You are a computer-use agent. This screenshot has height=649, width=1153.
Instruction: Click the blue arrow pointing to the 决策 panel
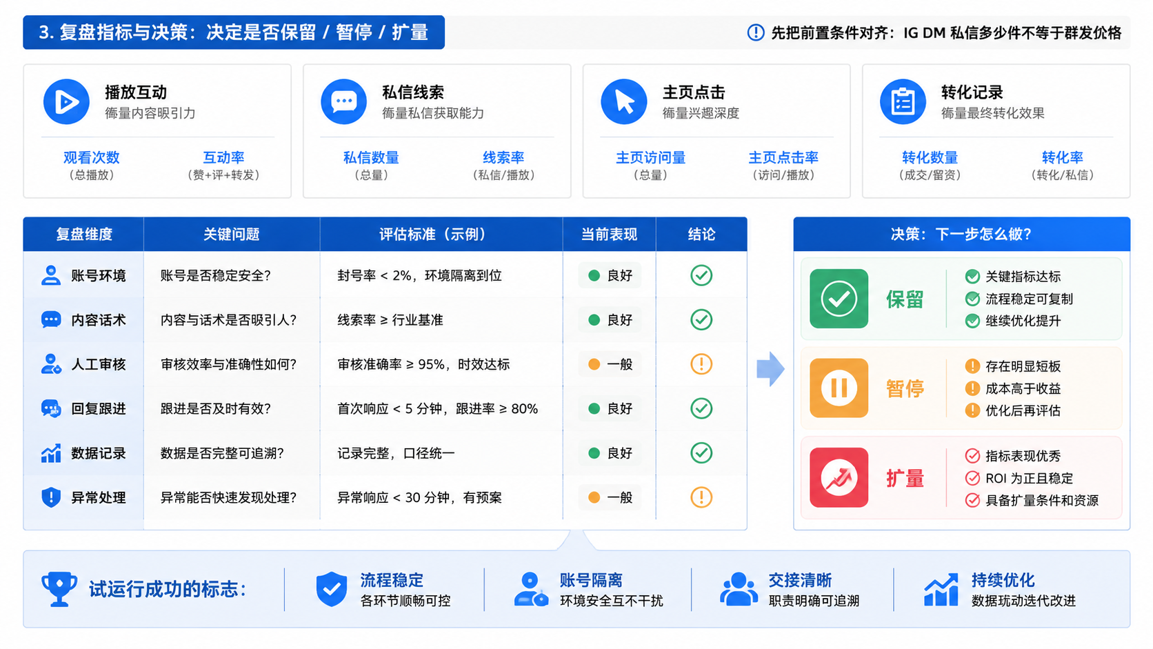pyautogui.click(x=770, y=369)
